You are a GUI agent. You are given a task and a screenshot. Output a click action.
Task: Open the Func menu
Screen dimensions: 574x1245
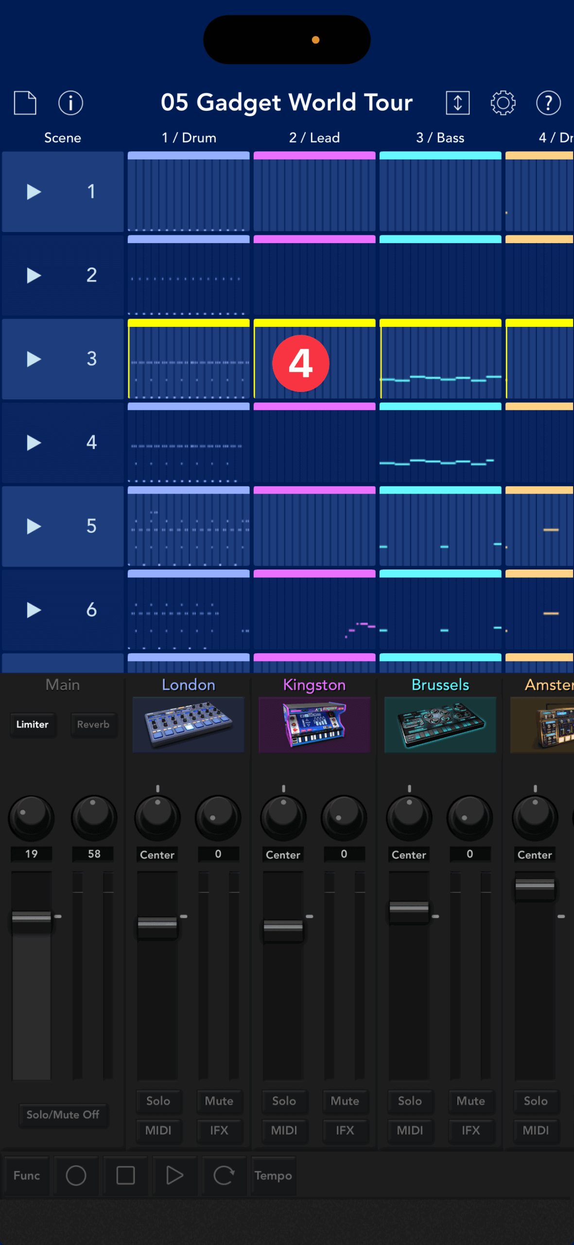[27, 1175]
